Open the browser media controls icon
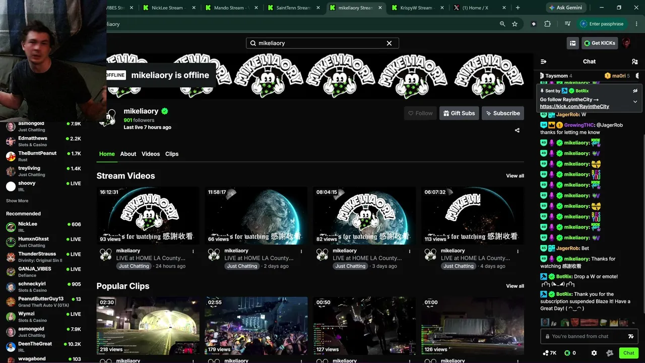 coord(567,24)
